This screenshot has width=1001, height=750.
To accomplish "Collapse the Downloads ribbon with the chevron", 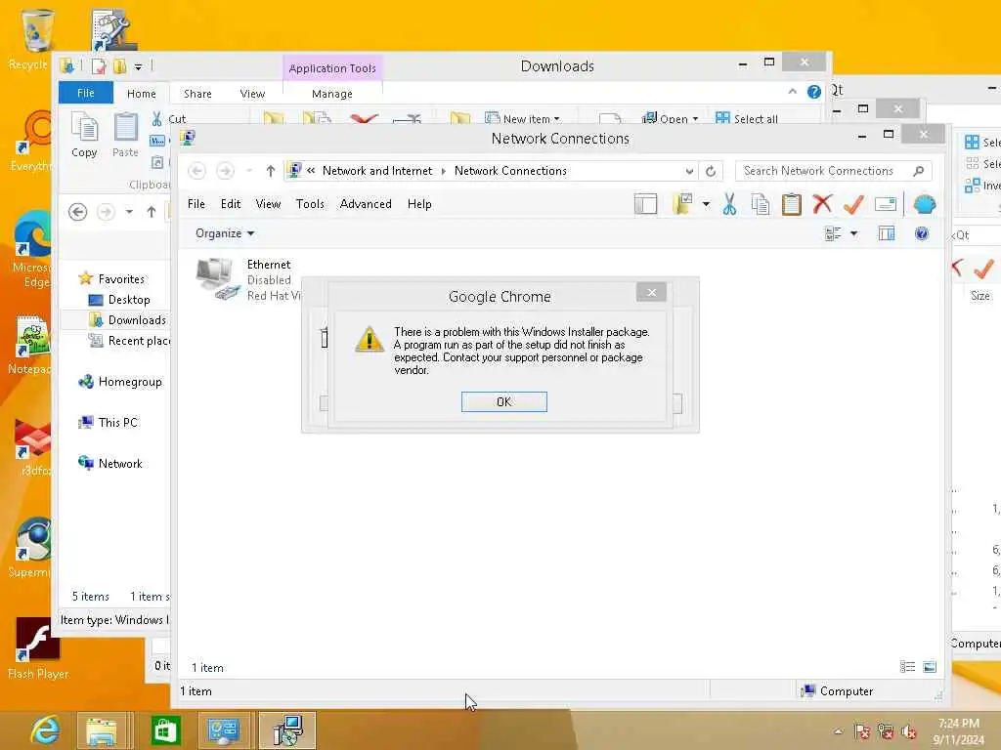I will pyautogui.click(x=792, y=92).
